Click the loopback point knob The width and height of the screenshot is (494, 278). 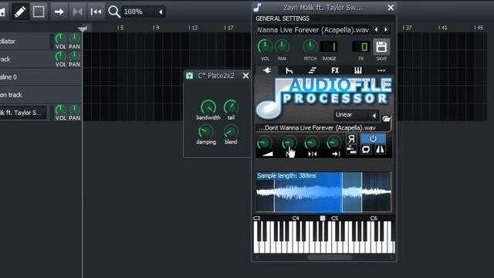[333, 143]
